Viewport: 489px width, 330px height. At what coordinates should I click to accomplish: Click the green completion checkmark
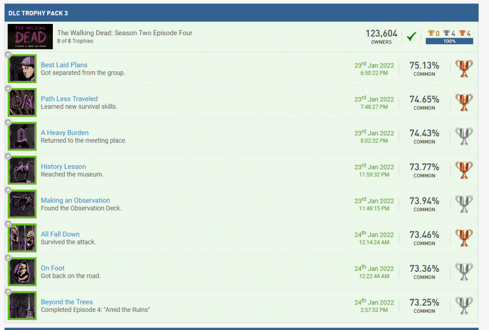[412, 36]
